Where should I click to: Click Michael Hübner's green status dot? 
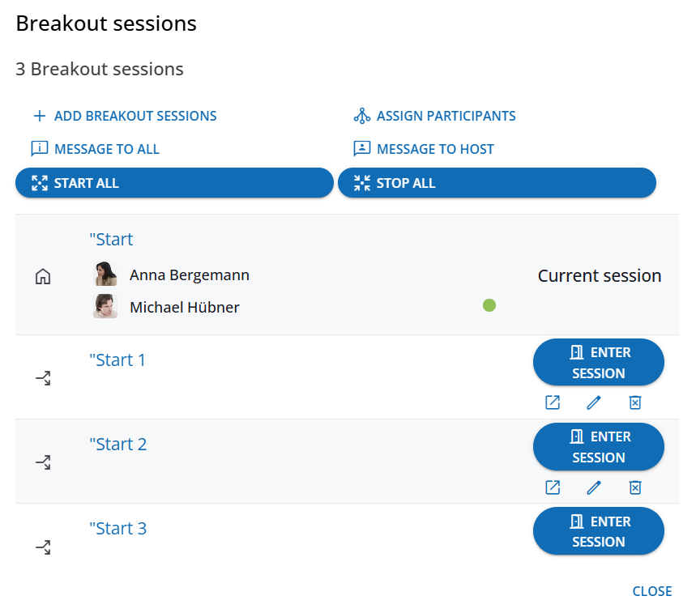[489, 305]
